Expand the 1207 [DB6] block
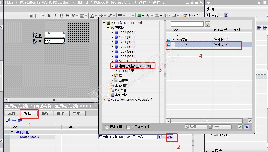 click(x=112, y=51)
